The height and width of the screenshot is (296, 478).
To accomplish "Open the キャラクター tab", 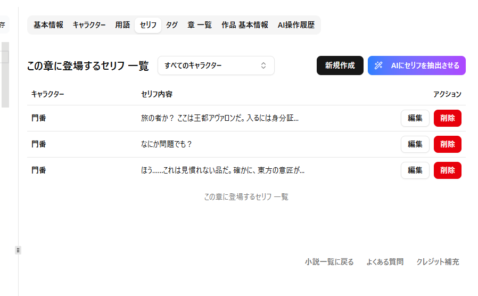I will pyautogui.click(x=89, y=25).
